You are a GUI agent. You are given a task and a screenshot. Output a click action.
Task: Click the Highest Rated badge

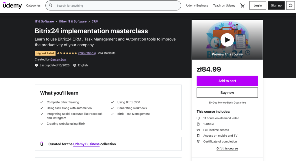pos(45,53)
